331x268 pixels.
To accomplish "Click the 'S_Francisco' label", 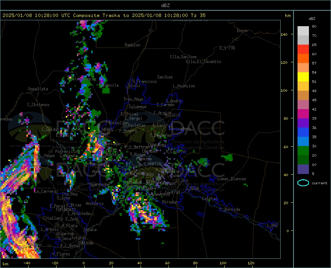I will click(x=145, y=81).
